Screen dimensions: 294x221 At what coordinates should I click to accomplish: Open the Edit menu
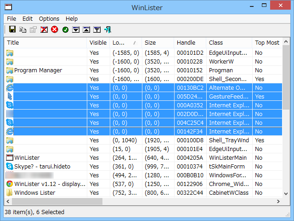[x=28, y=19]
